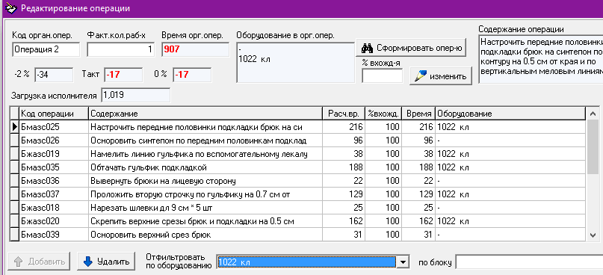Click the table vertical scrollbar thumb
Screen dimensions: 603x275
point(593,147)
